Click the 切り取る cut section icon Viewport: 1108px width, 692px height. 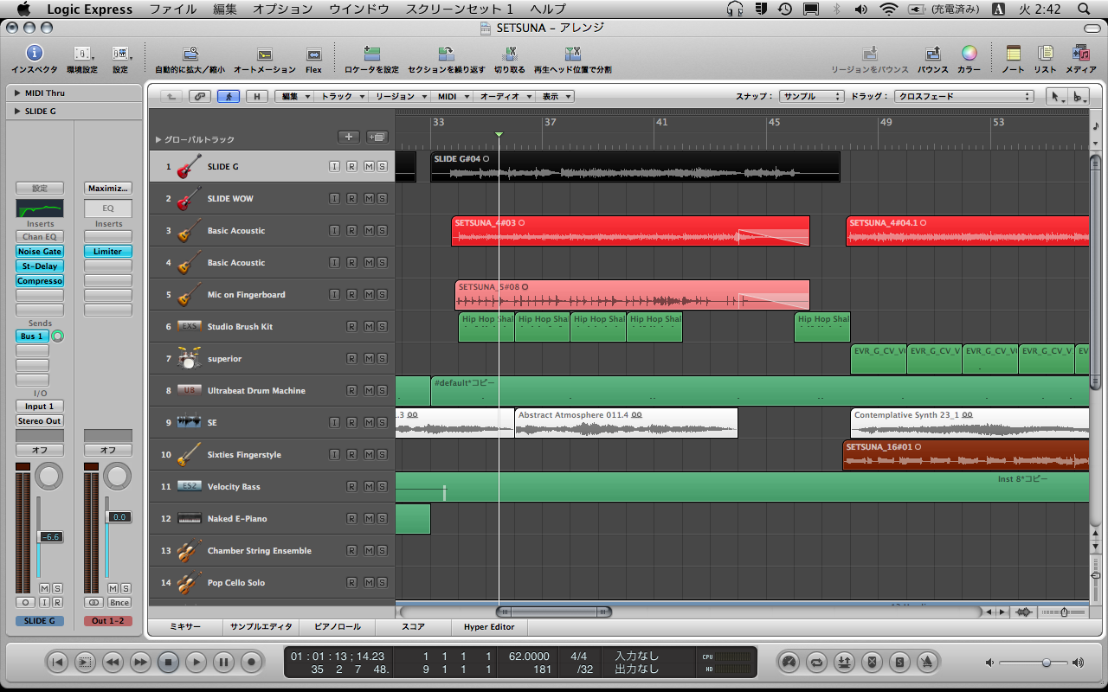pos(509,54)
